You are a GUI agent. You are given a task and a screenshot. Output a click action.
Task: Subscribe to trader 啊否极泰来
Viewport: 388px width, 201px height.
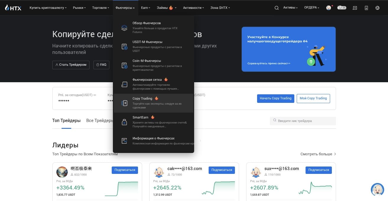pos(125,170)
